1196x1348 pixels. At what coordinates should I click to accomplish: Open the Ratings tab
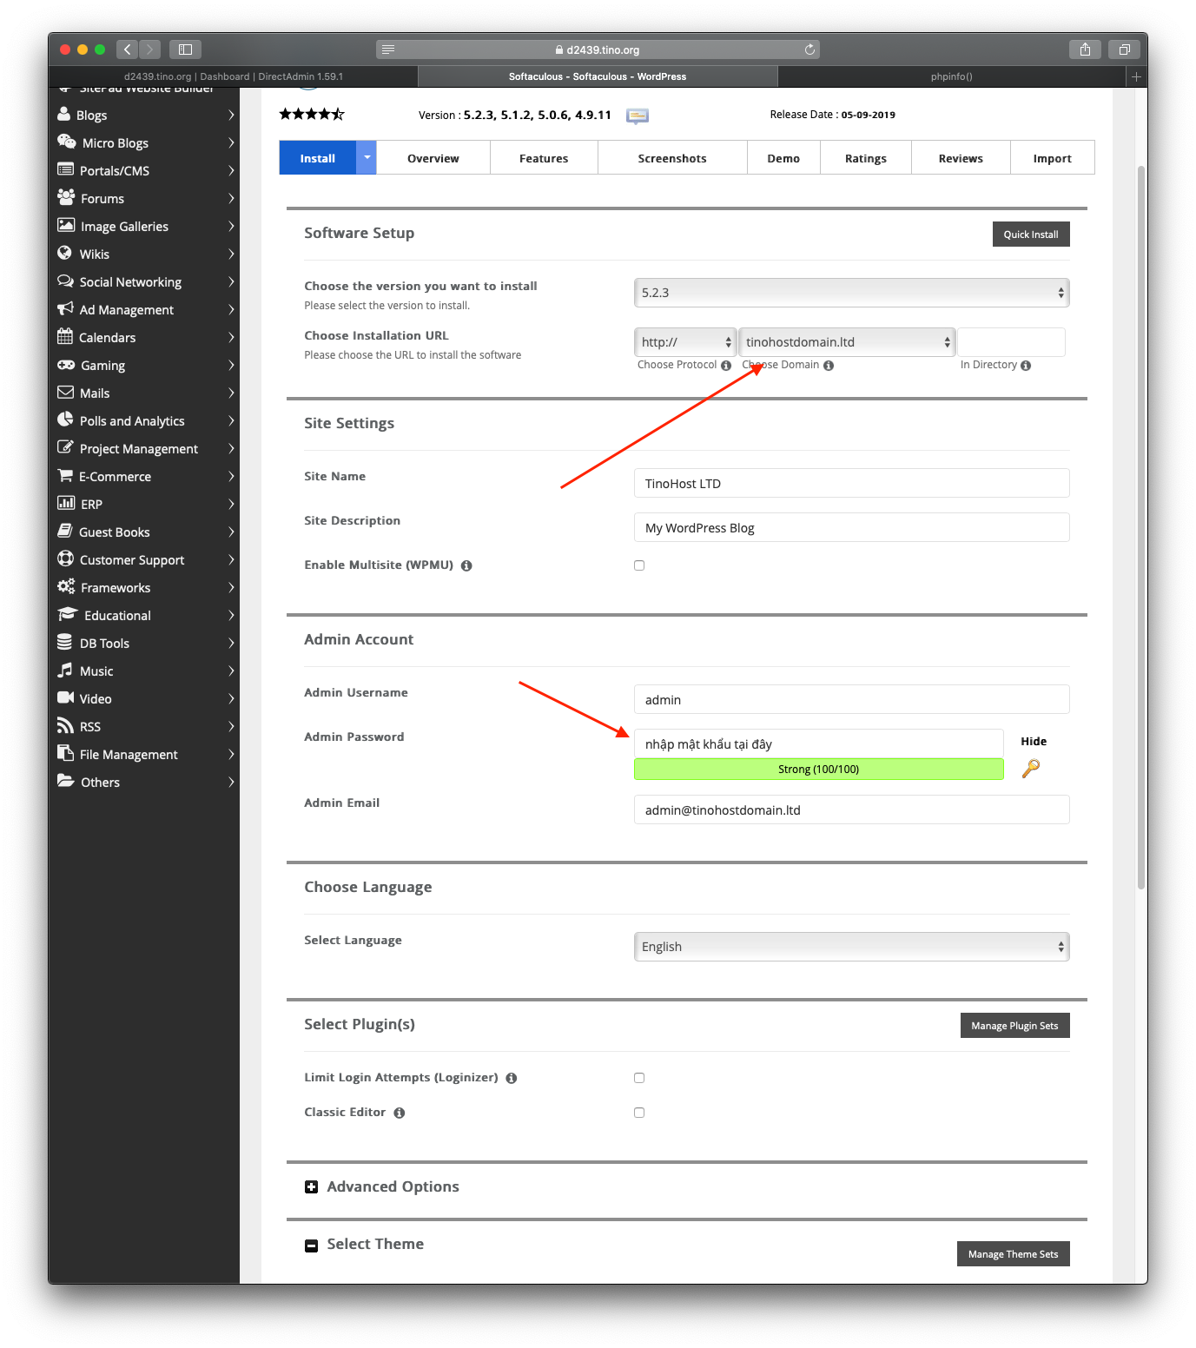pos(866,158)
